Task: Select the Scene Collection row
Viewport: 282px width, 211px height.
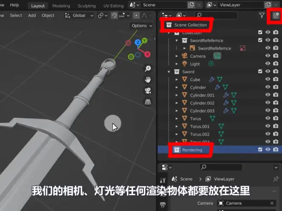Action: point(220,25)
